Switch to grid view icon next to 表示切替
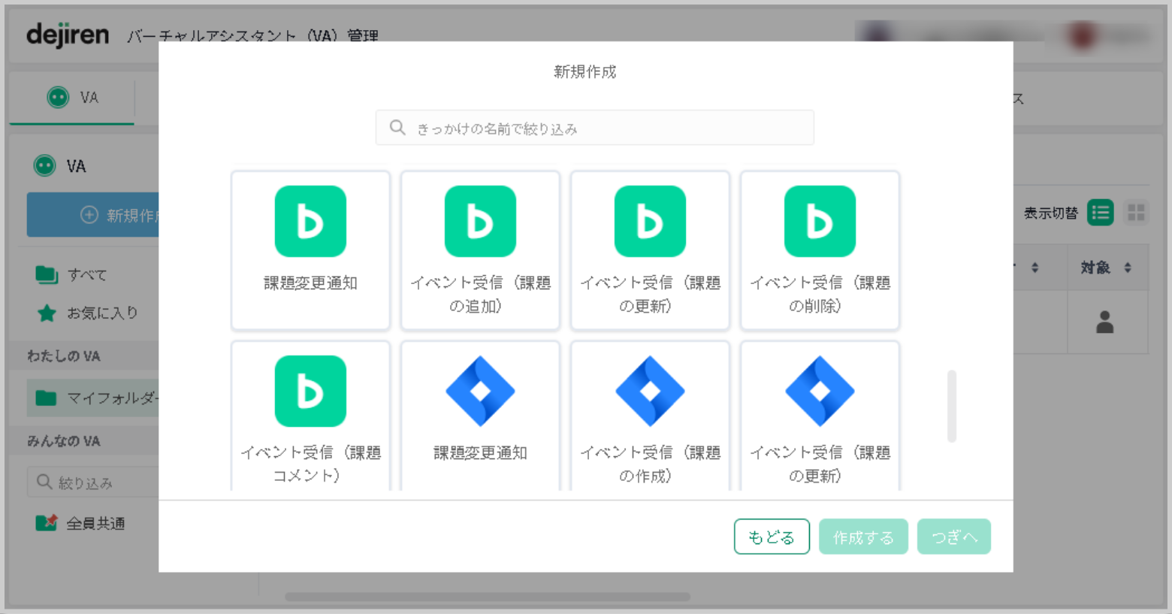Image resolution: width=1172 pixels, height=614 pixels. (x=1136, y=213)
